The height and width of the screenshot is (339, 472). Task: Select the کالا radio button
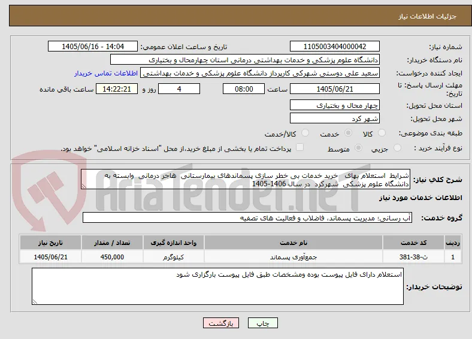[x=382, y=133]
